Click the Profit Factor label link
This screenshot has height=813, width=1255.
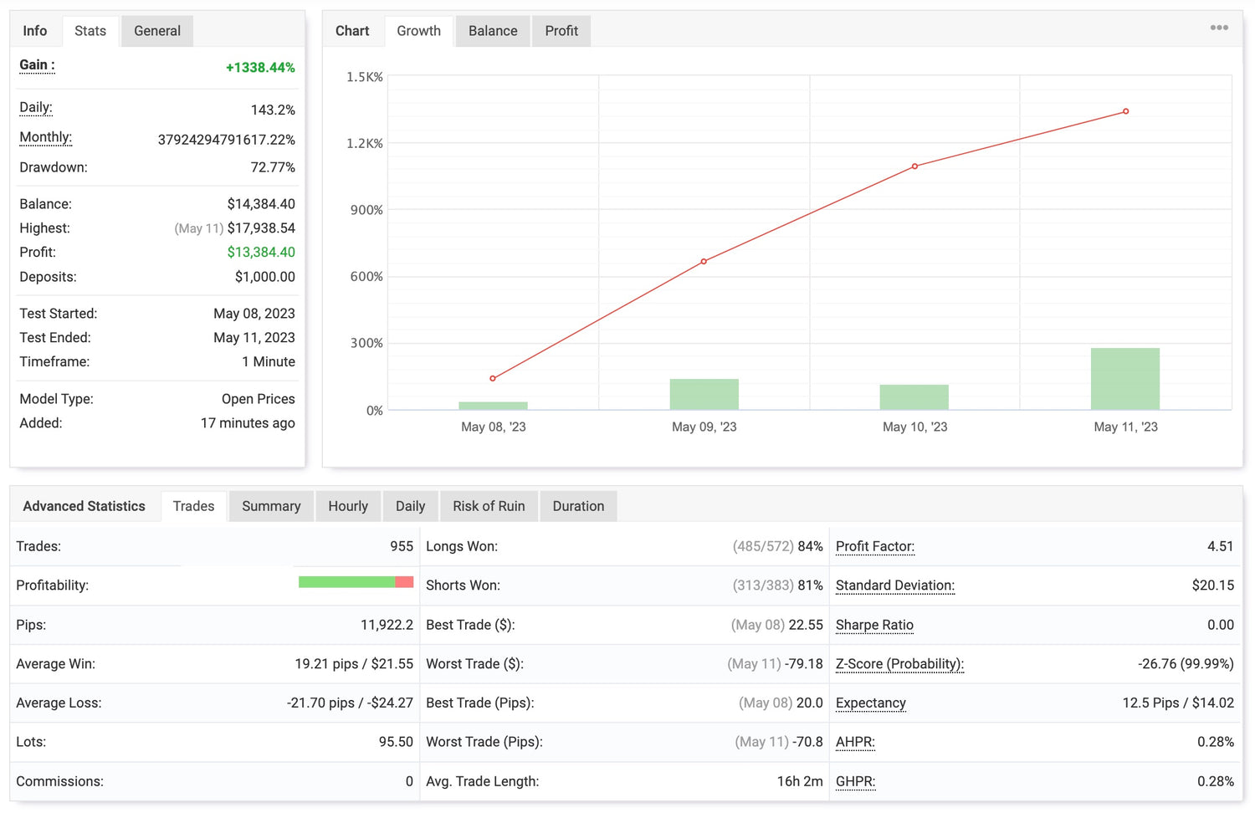[874, 546]
